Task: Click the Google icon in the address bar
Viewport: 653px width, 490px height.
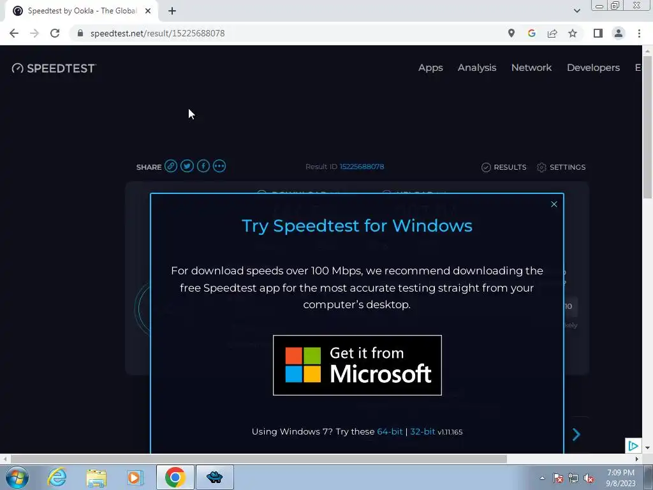Action: pyautogui.click(x=531, y=33)
